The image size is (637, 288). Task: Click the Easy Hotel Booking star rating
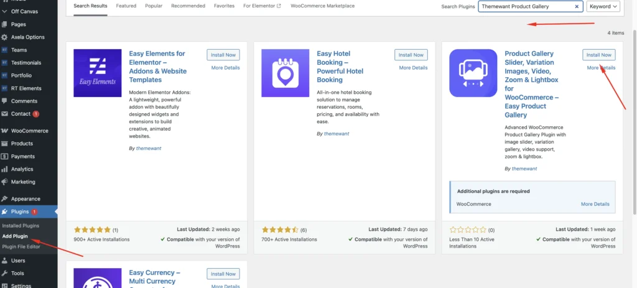(280, 230)
